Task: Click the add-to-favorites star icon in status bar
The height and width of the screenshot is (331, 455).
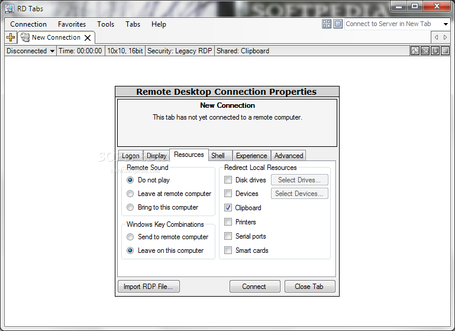Action: pos(415,51)
